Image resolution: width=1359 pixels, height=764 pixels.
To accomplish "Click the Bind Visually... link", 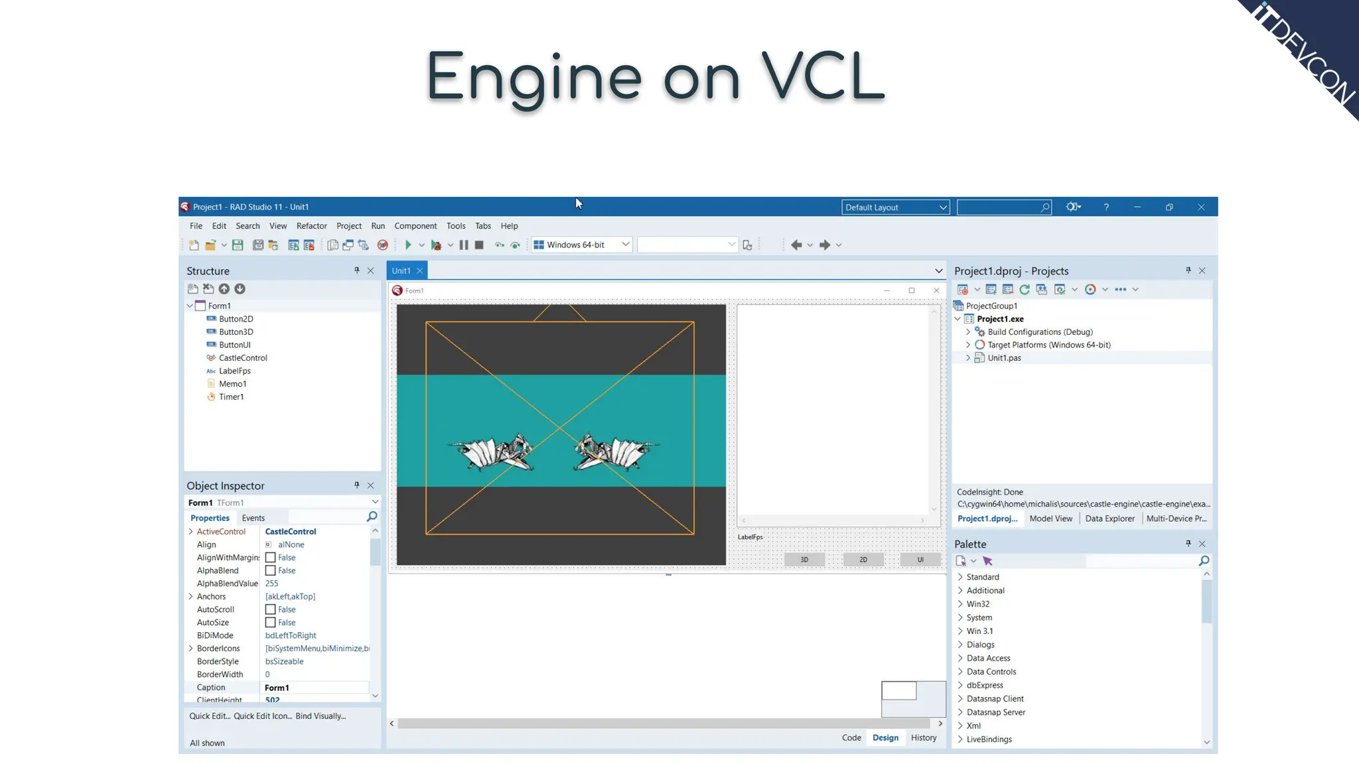I will [321, 716].
